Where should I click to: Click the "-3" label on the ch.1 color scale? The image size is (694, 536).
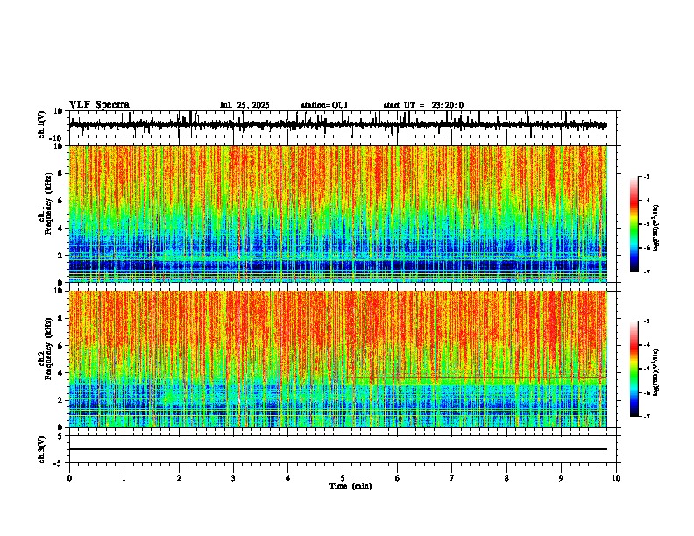point(646,176)
